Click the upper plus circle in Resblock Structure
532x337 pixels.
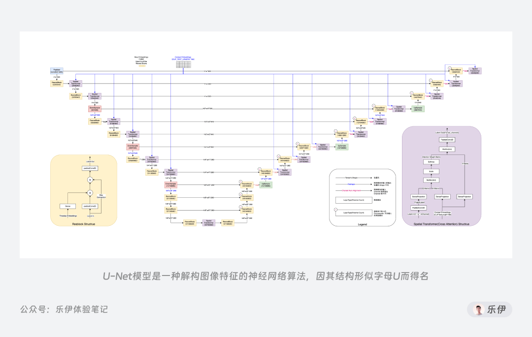[x=90, y=180]
